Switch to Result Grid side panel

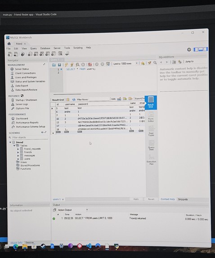[x=151, y=103]
